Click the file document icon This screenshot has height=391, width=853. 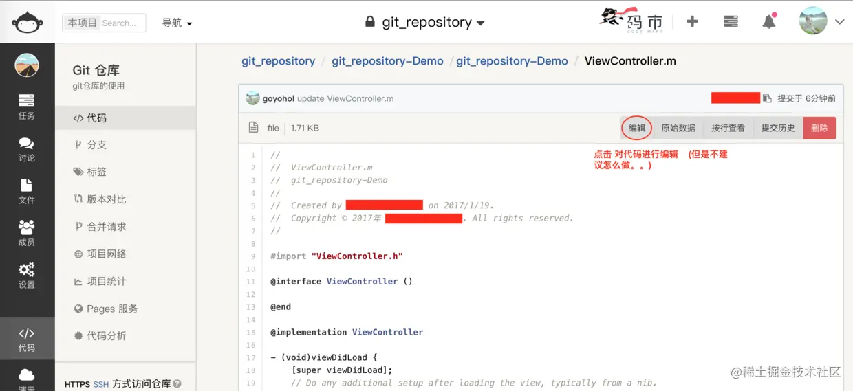click(x=253, y=128)
